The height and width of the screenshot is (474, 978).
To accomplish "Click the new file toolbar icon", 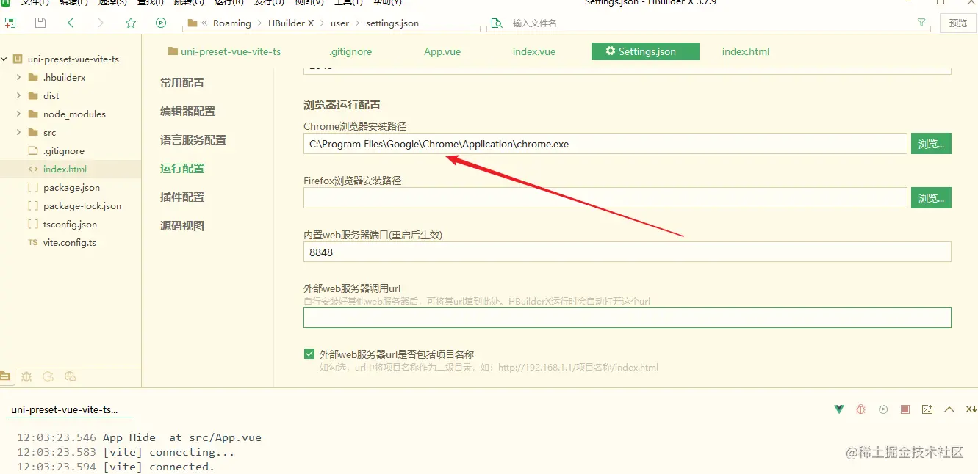I will point(10,23).
